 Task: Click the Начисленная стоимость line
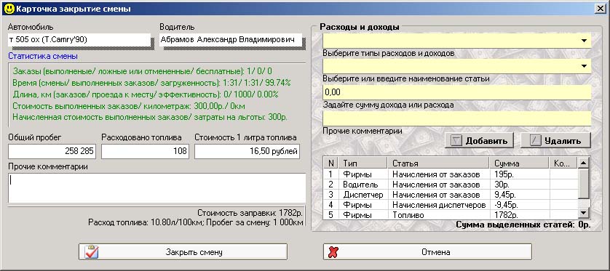(150, 117)
